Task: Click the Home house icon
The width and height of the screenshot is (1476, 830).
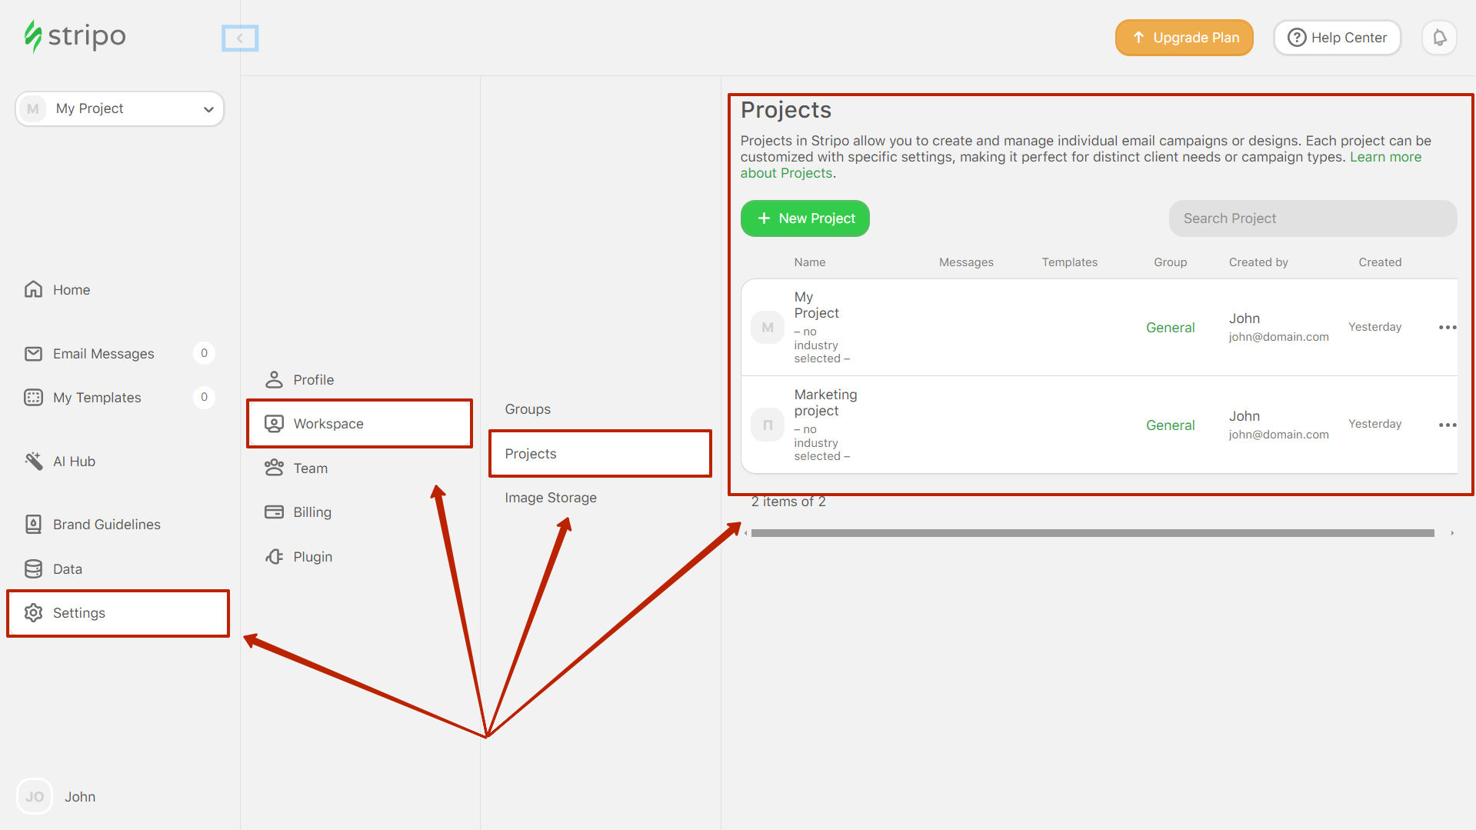Action: click(x=33, y=289)
